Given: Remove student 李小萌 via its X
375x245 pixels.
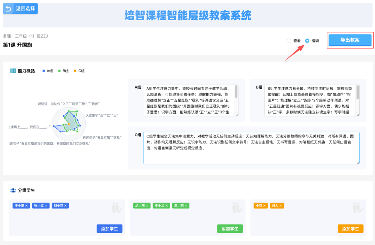Looking at the screenshot, I should [x=26, y=205].
